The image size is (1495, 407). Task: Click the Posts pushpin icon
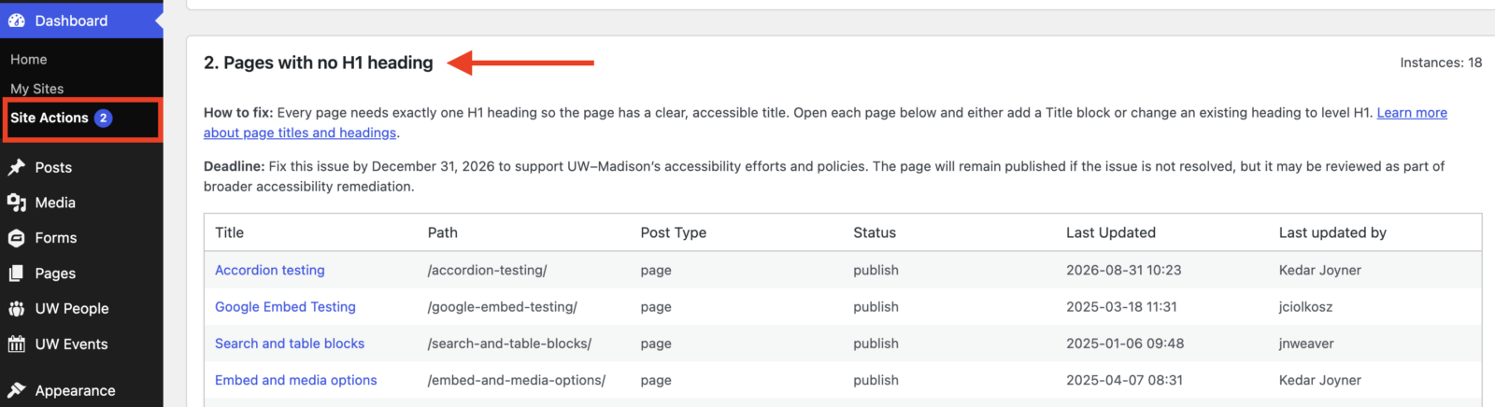(x=17, y=167)
